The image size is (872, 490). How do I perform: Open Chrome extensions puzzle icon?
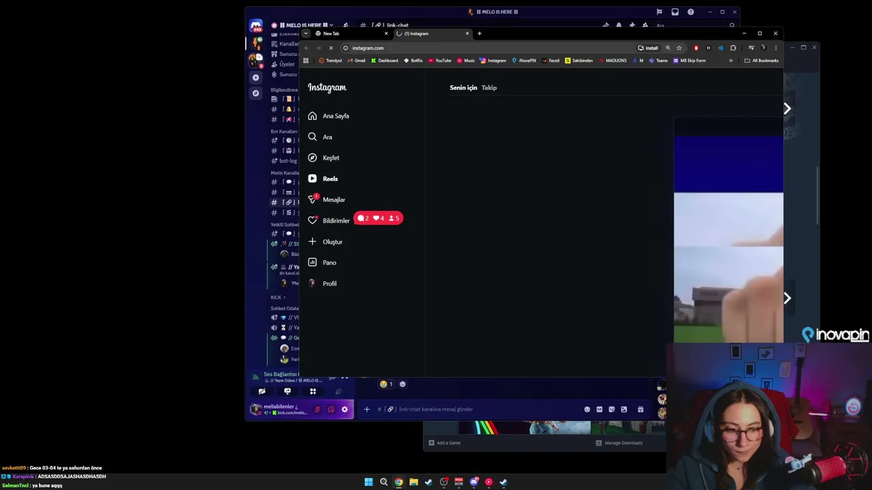(733, 48)
